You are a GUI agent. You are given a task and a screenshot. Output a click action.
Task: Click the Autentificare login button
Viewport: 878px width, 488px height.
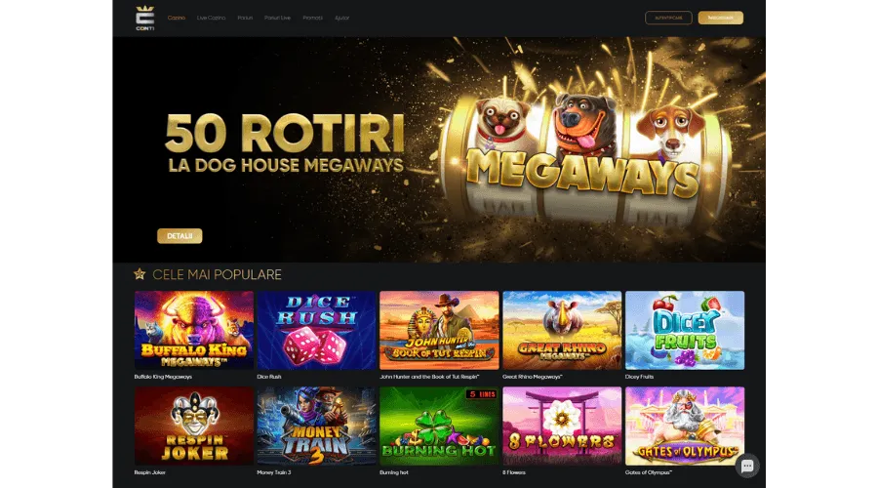click(668, 18)
